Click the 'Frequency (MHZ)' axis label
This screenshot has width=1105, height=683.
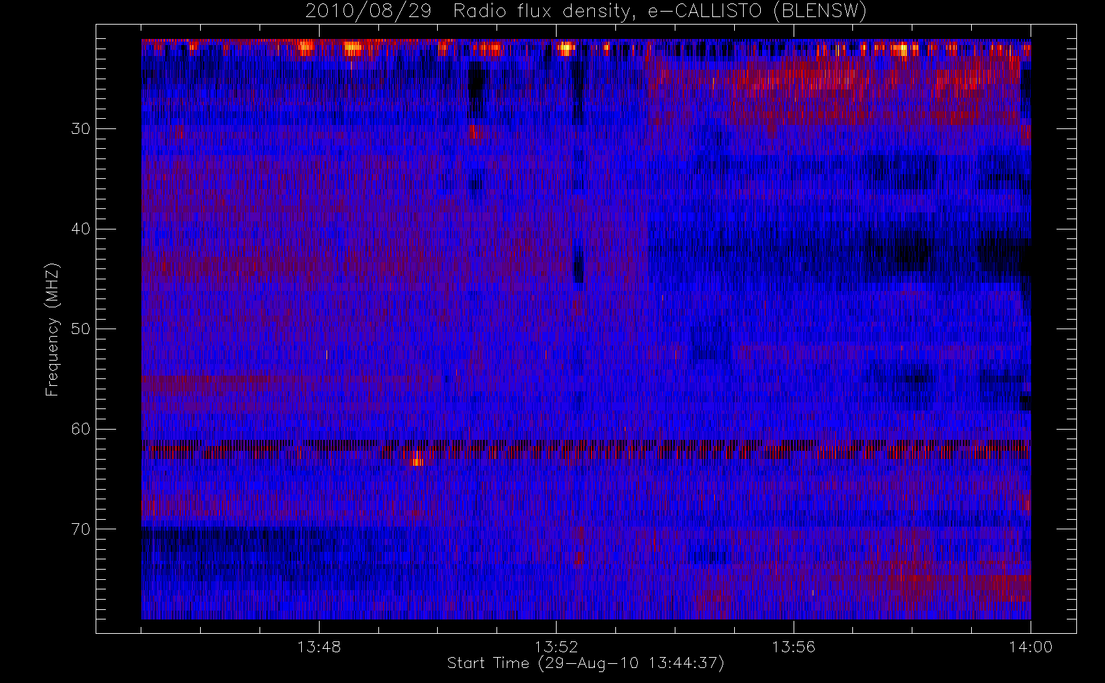pyautogui.click(x=52, y=329)
